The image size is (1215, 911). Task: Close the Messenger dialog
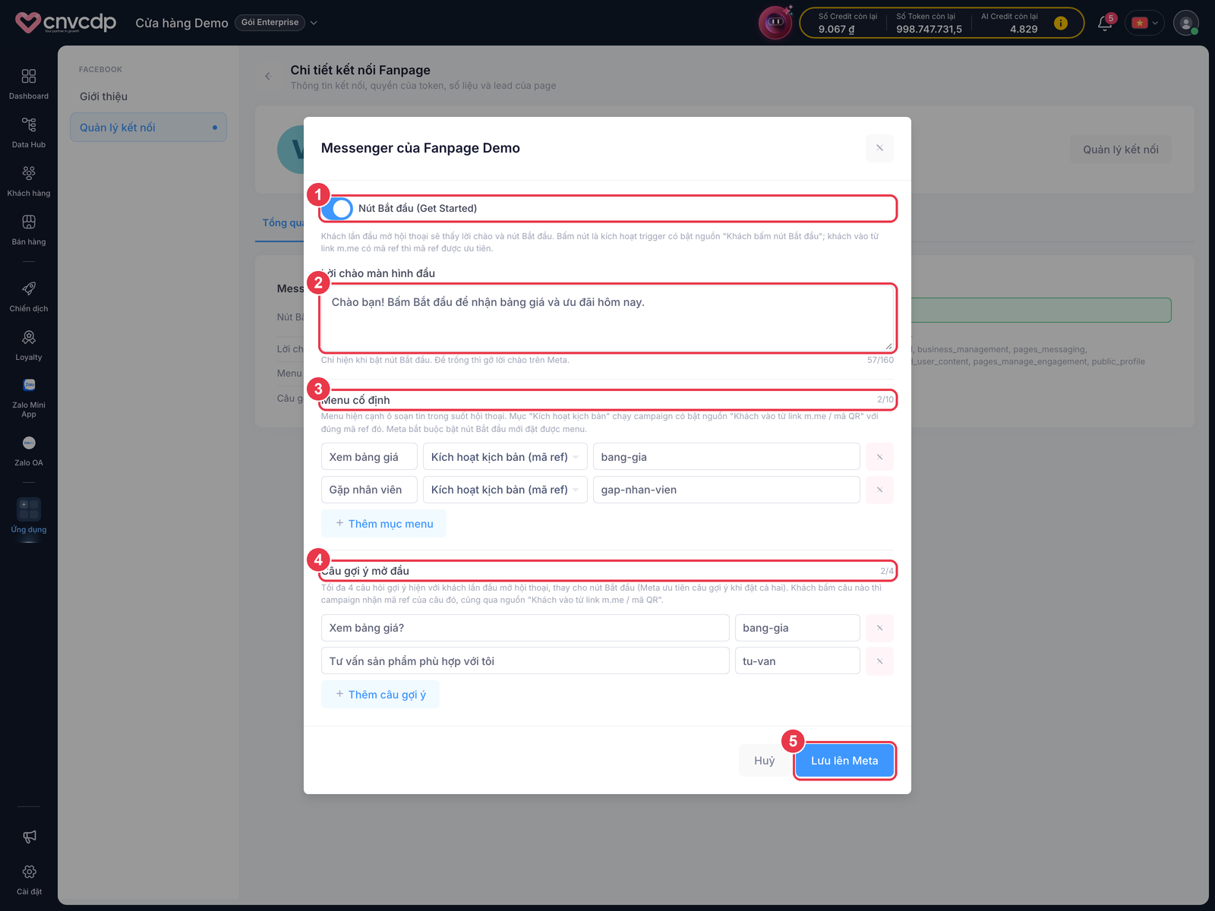879,148
